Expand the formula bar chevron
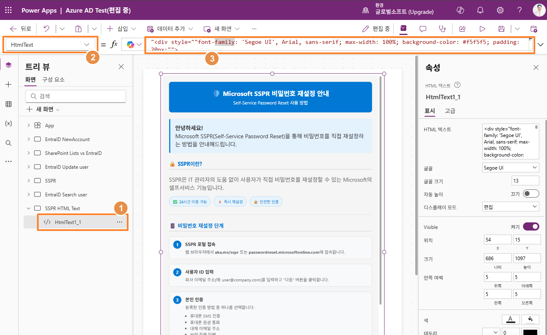Viewport: 547px width, 335px height. pos(540,45)
